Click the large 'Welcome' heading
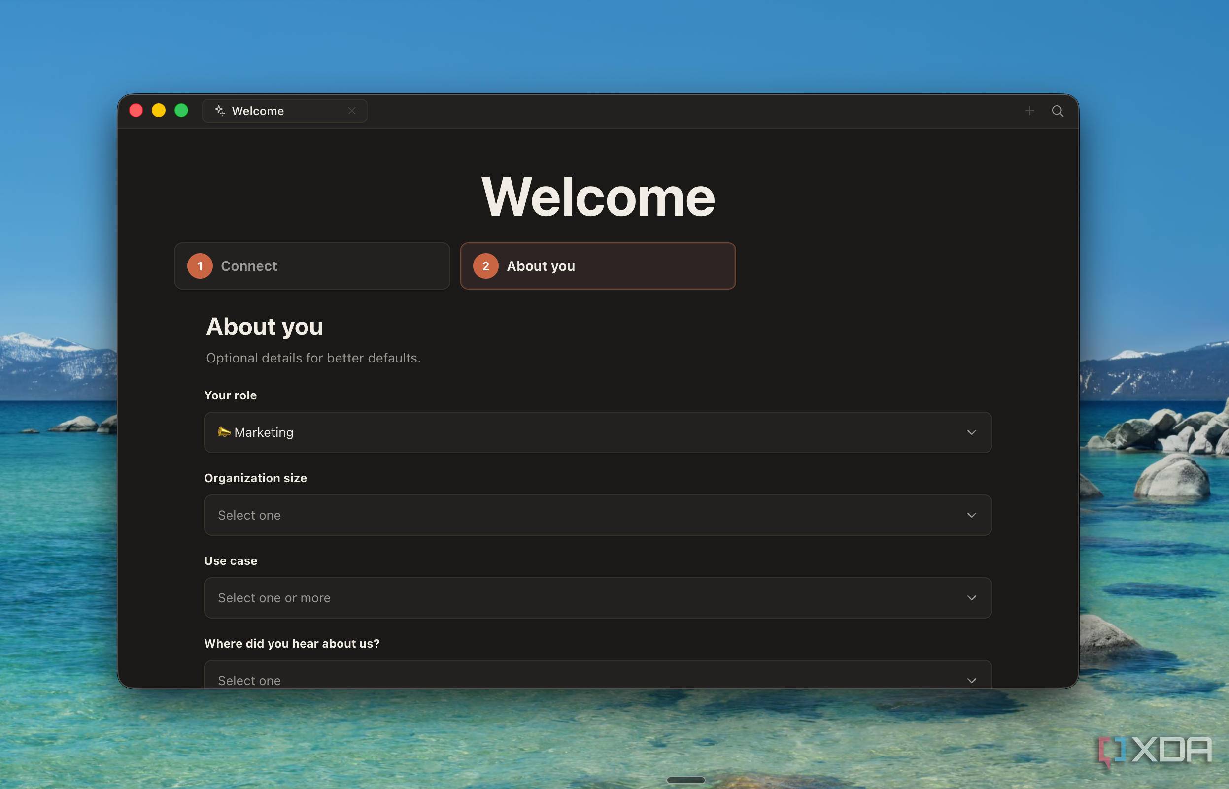The width and height of the screenshot is (1229, 789). click(598, 197)
